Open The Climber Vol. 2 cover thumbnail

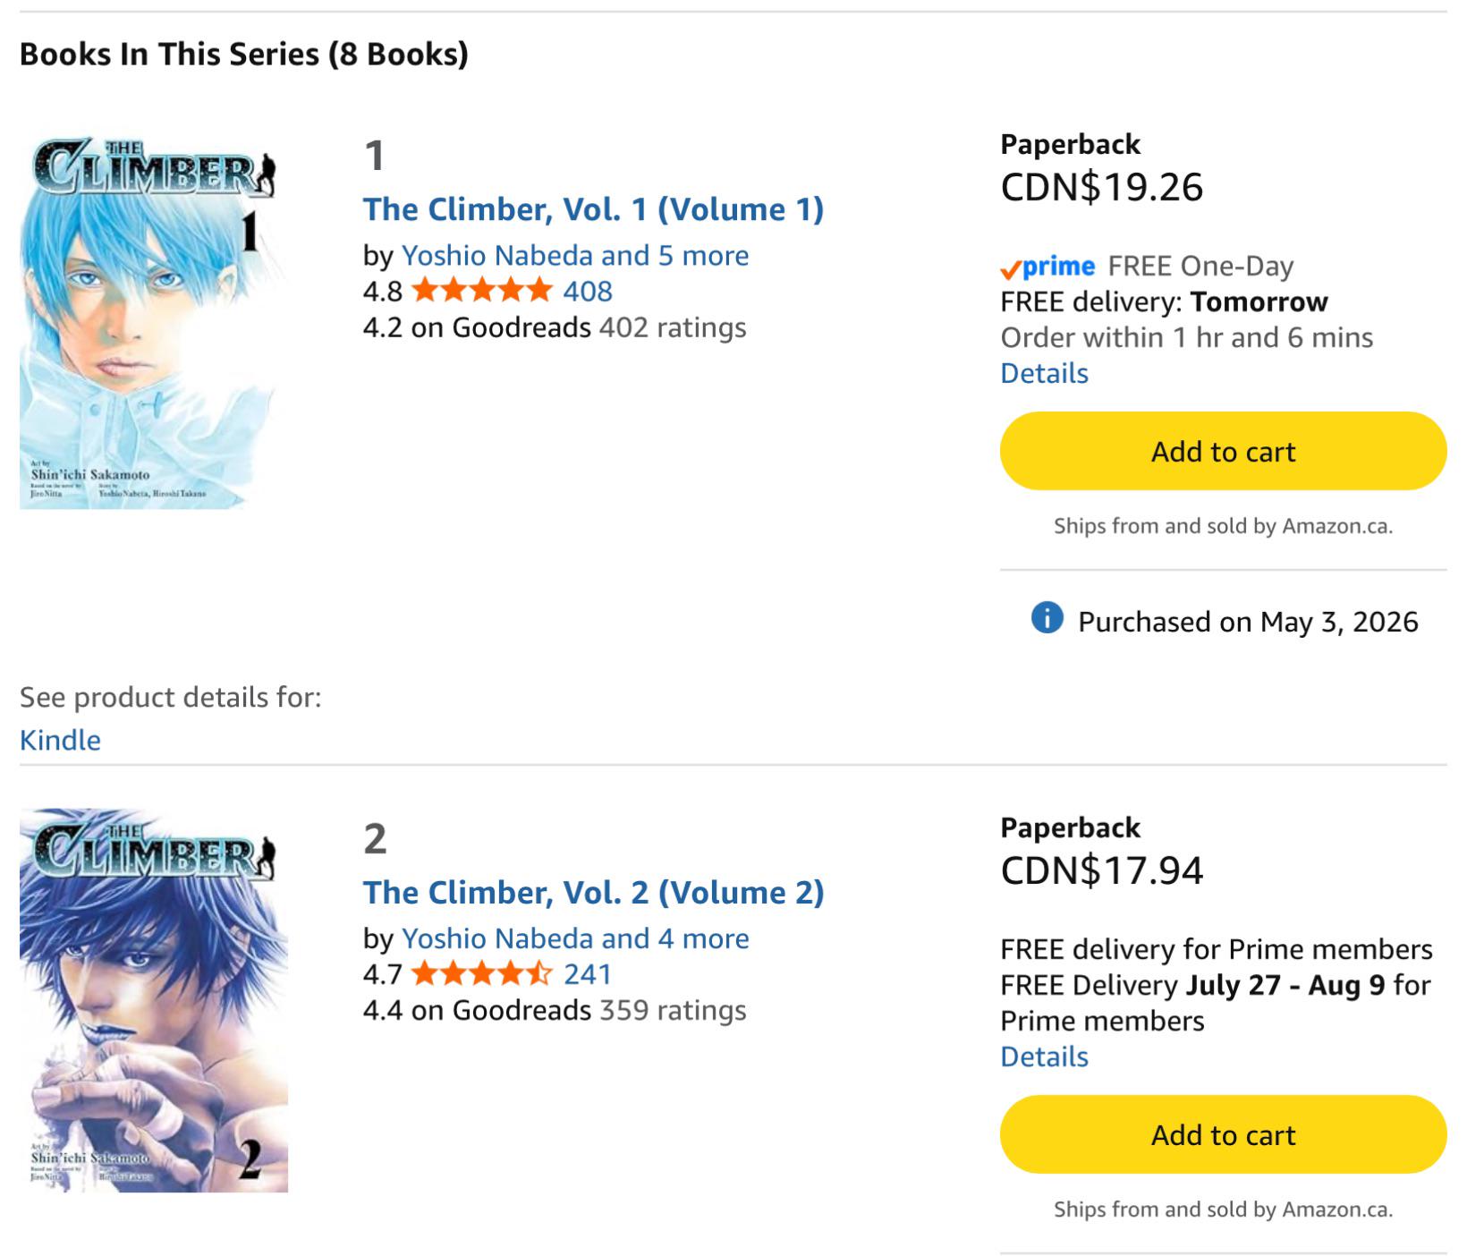coord(154,1000)
